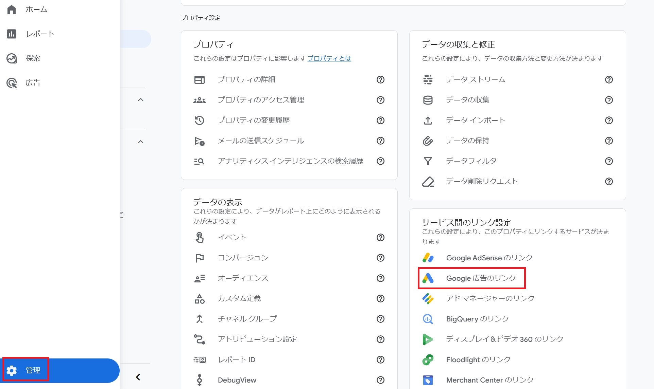This screenshot has width=654, height=389.
Task: Collapse the left navigation panel arrow
Action: [x=138, y=377]
